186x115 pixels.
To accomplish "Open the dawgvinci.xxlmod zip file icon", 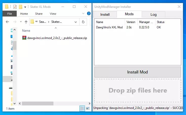I will point(24,38).
